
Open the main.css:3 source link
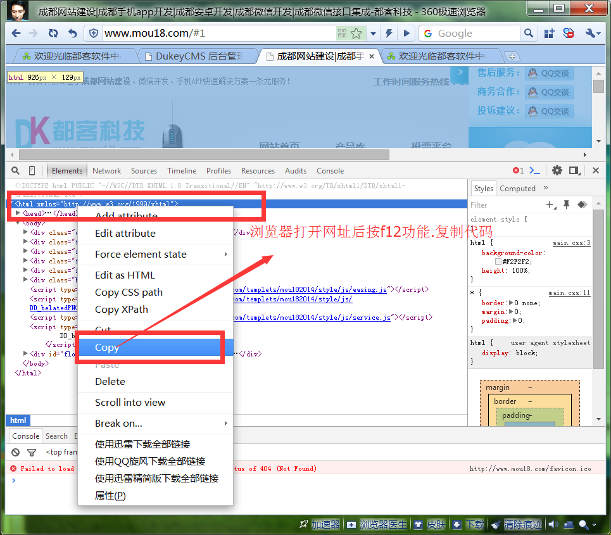click(571, 243)
